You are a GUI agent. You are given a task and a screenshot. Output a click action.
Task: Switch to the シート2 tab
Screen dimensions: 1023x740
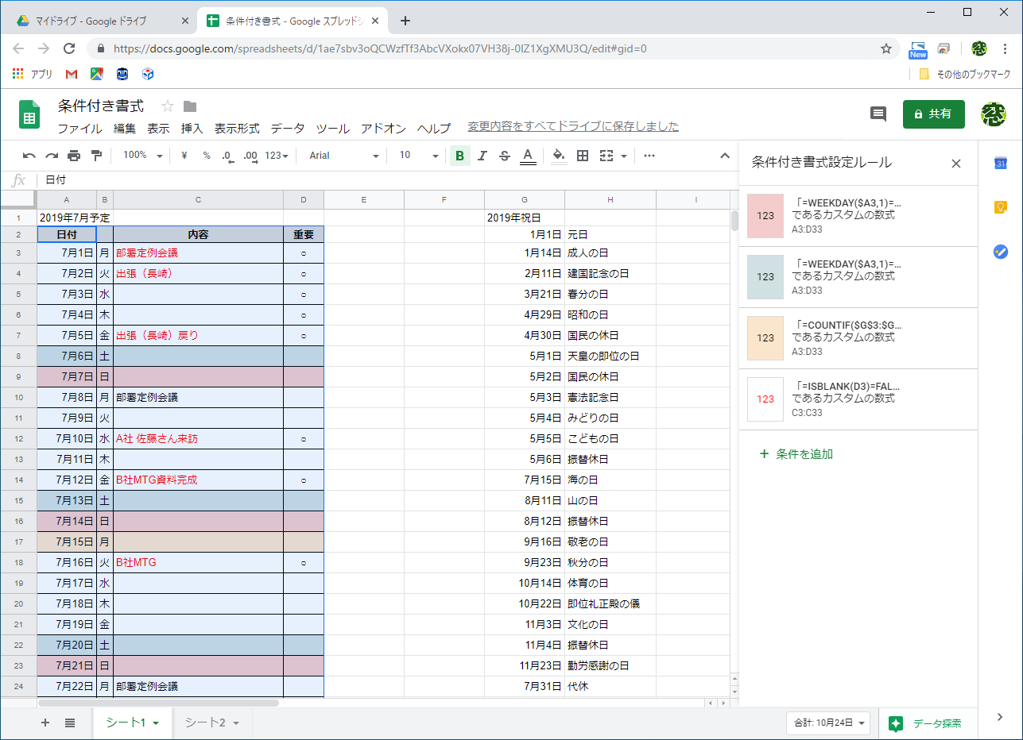[x=205, y=723]
